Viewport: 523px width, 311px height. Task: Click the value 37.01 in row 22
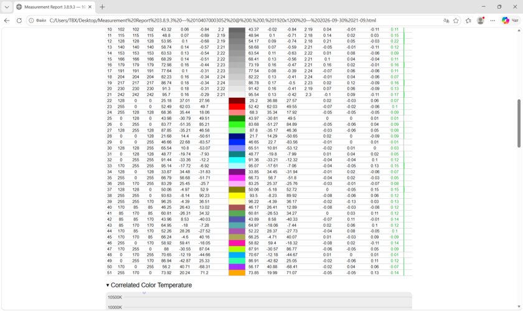pos(184,100)
